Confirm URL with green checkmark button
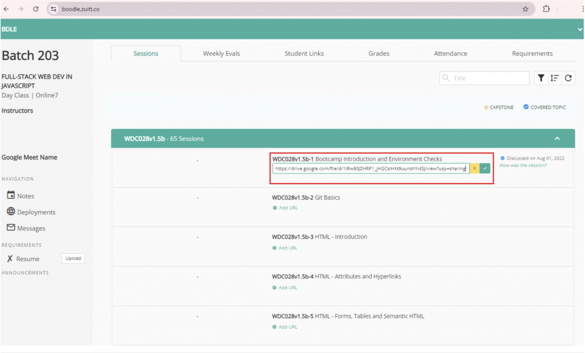The width and height of the screenshot is (585, 353). tap(485, 168)
